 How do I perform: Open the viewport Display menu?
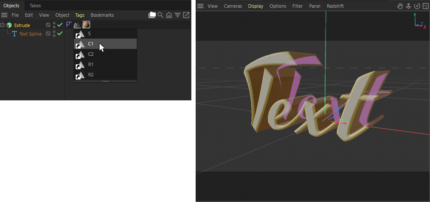255,6
